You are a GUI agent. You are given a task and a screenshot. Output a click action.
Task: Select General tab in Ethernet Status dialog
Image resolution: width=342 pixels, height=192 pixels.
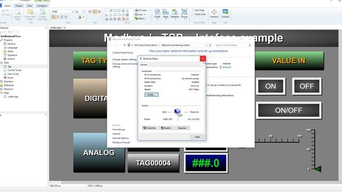pos(144,65)
